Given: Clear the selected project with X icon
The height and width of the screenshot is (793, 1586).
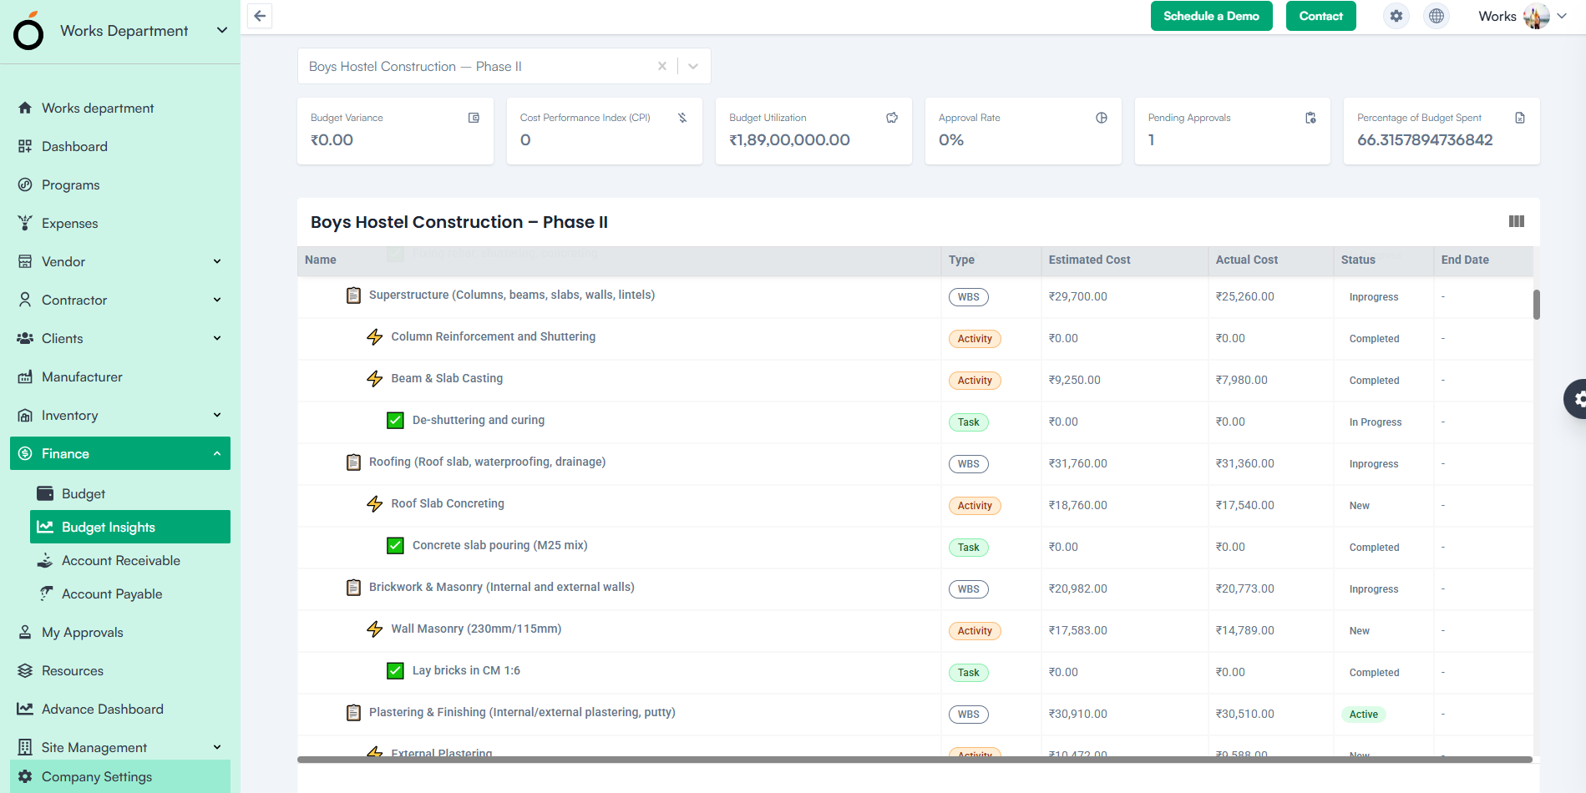Looking at the screenshot, I should 661,66.
